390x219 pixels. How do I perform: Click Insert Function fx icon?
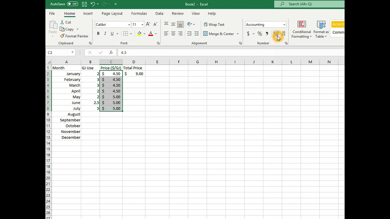click(x=111, y=53)
